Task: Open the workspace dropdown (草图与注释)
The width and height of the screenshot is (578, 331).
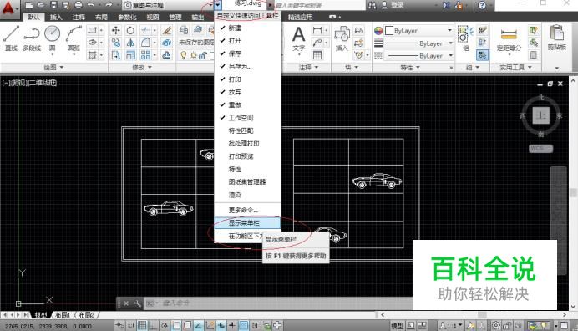Action: pos(169,5)
